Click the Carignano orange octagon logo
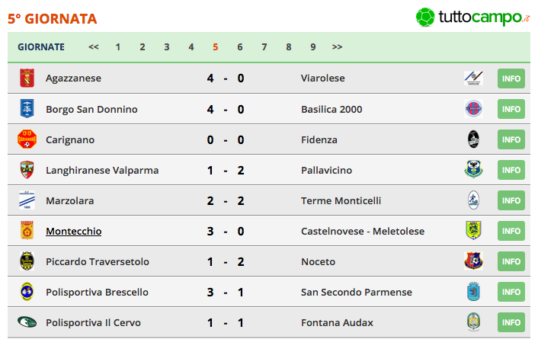Screen dimensions: 538x352 point(27,139)
